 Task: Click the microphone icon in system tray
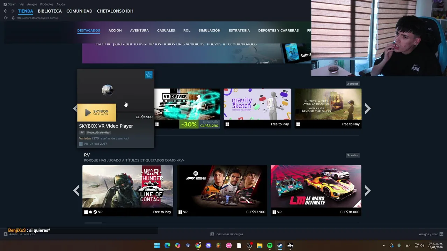[399, 245]
